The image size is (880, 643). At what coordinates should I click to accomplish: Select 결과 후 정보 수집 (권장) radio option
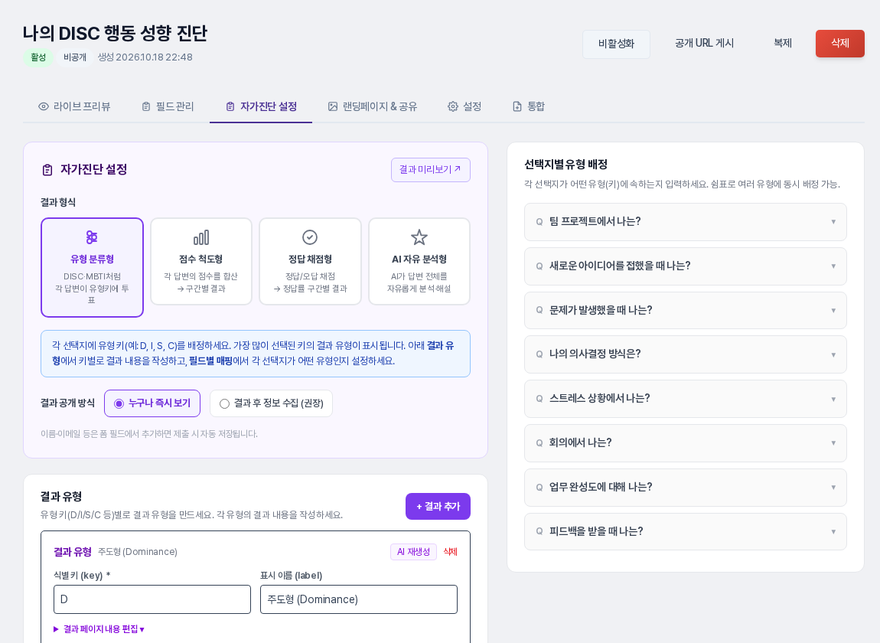coord(271,403)
